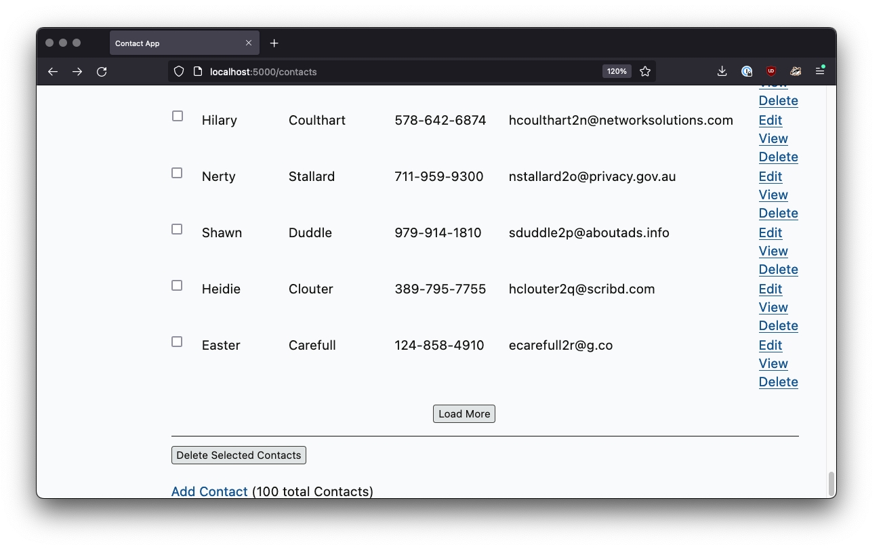Reload the contacts page
883x549 pixels.
tap(102, 71)
